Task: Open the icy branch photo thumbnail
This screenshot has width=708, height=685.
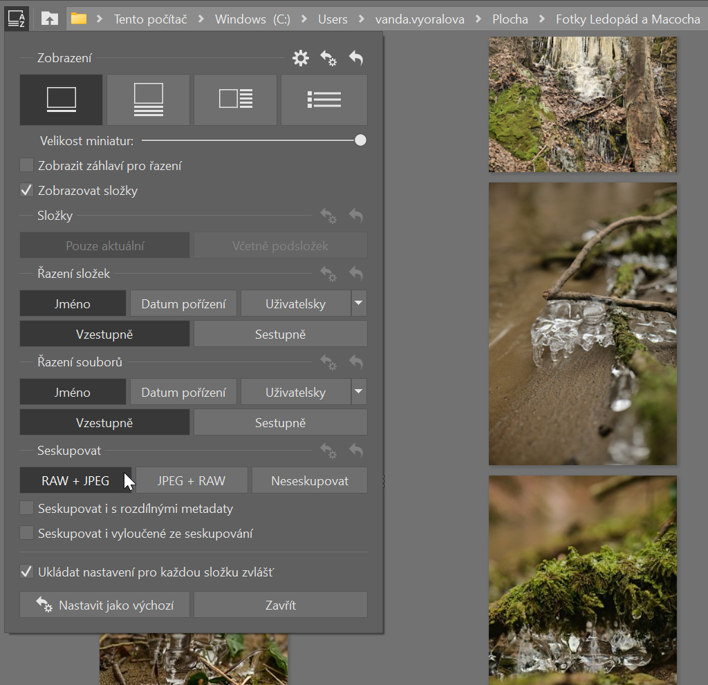Action: (x=582, y=323)
